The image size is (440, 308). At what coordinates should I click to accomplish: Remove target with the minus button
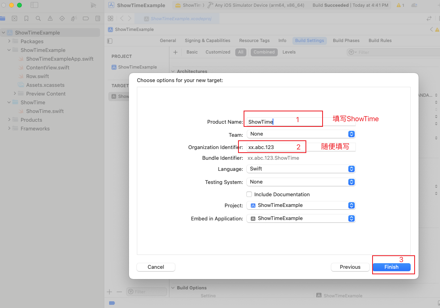[x=119, y=292]
